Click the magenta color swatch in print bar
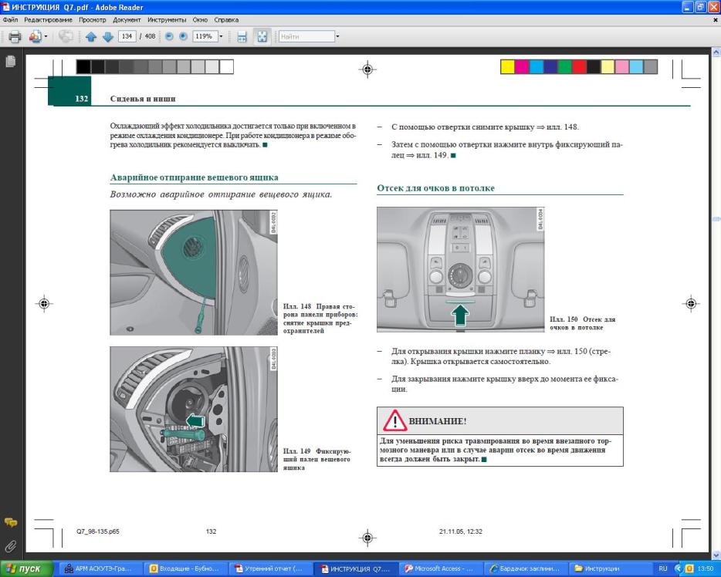Screen dimensions: 721x577 (522, 67)
